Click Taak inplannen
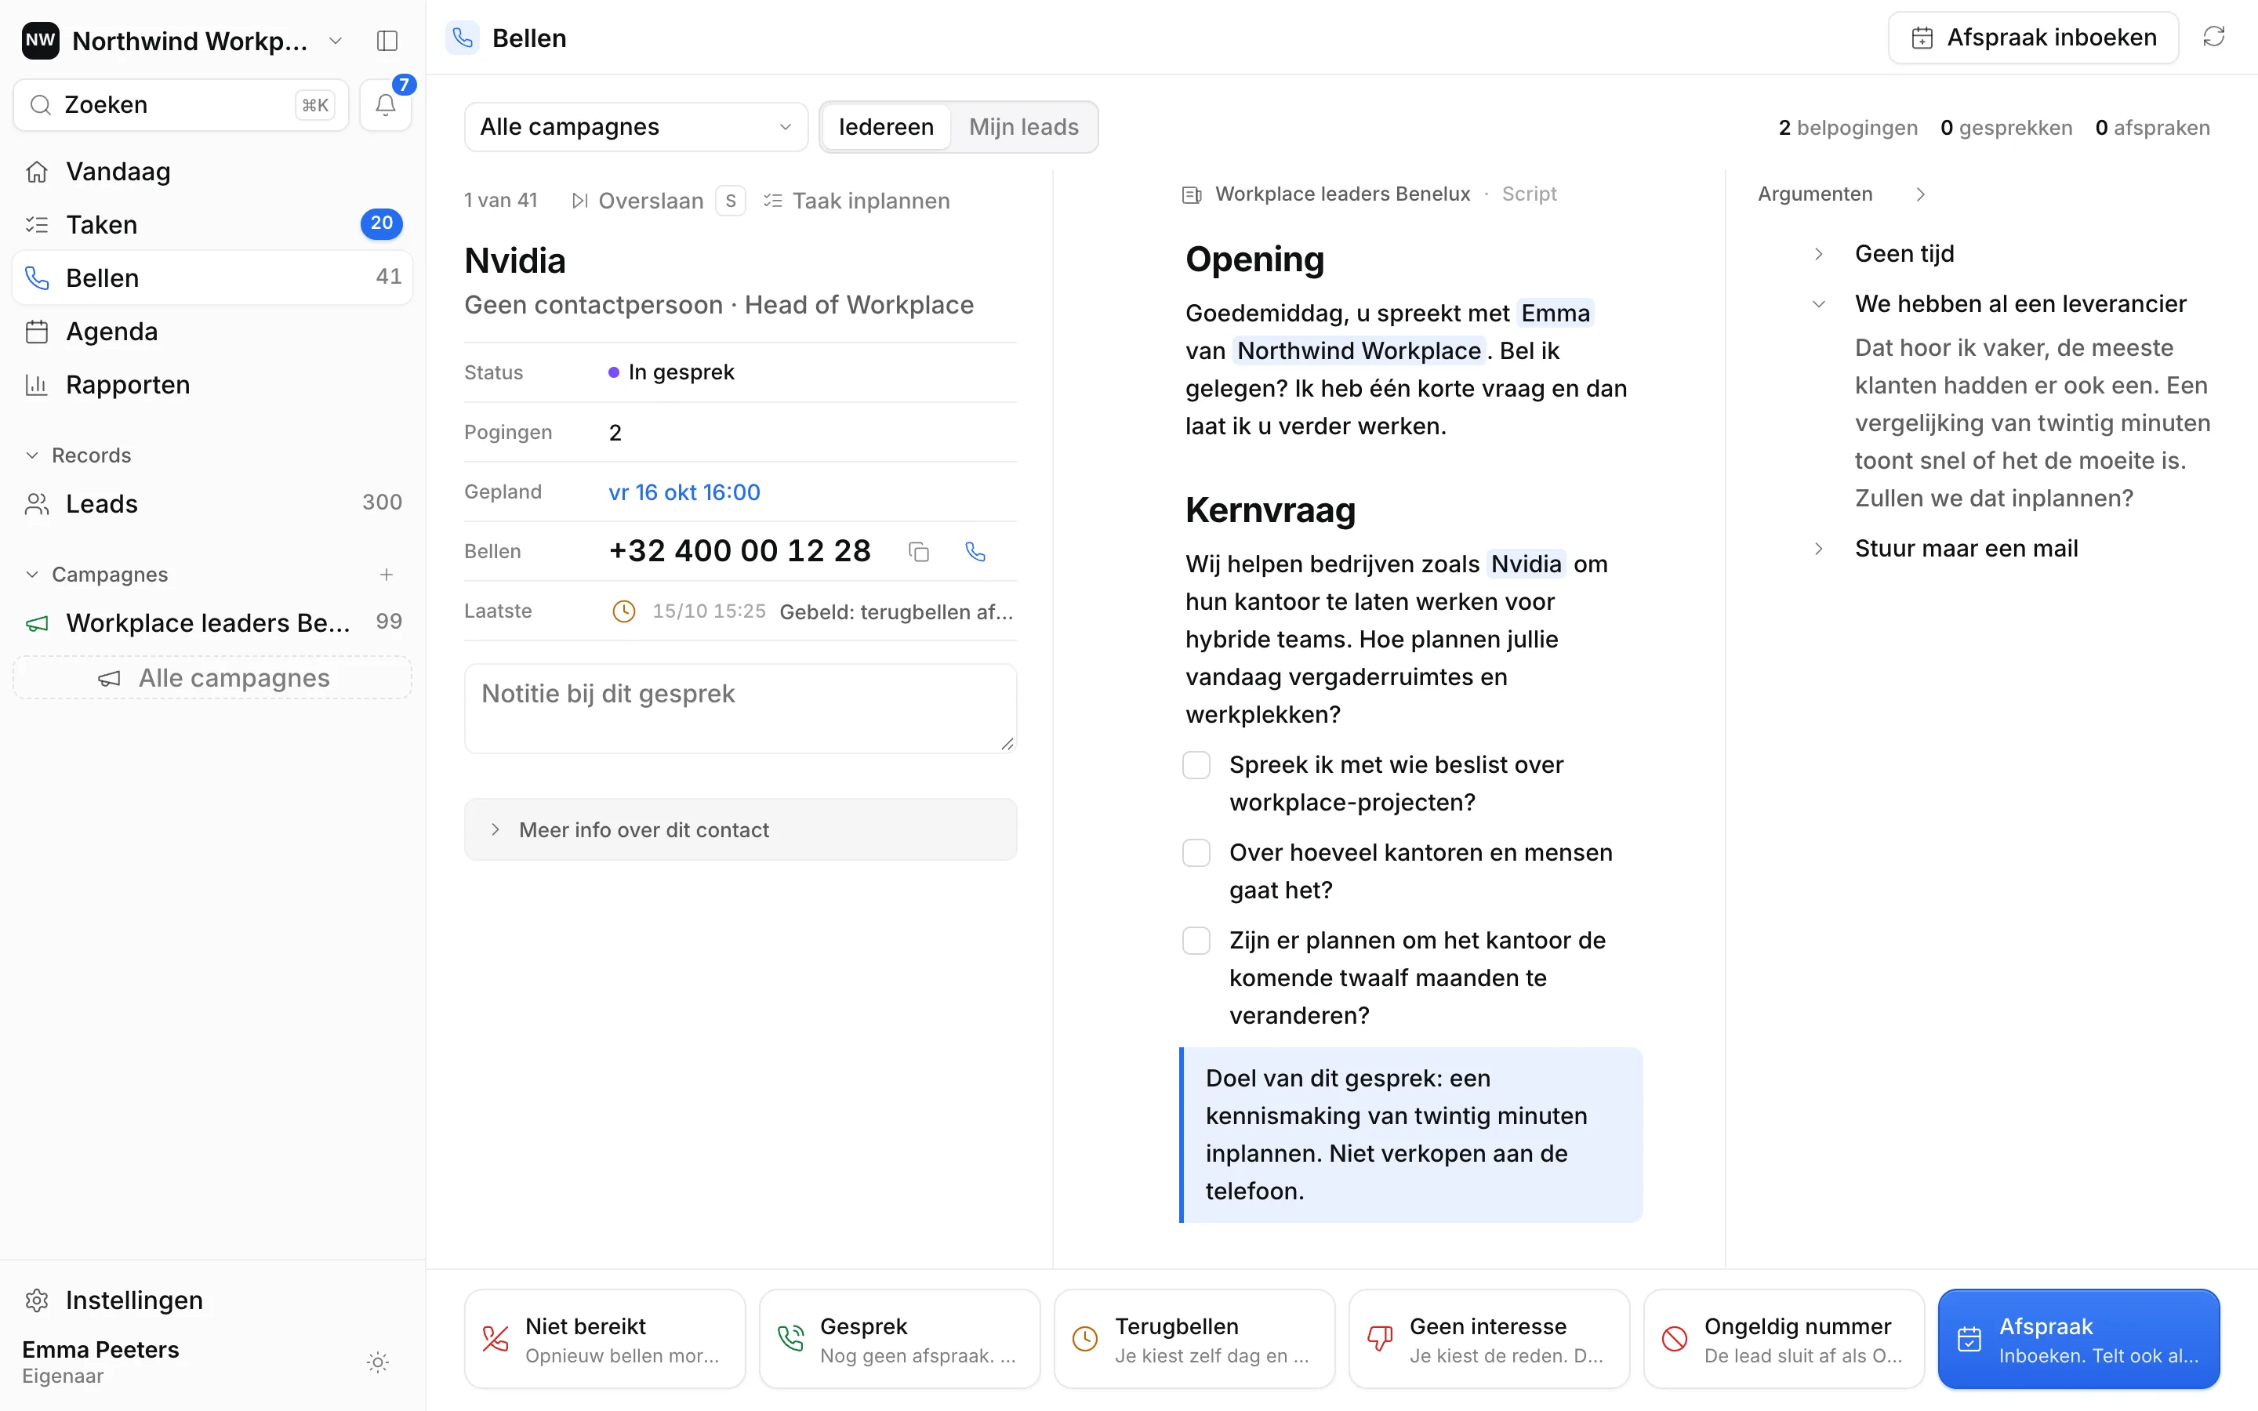This screenshot has width=2258, height=1411. click(x=856, y=201)
